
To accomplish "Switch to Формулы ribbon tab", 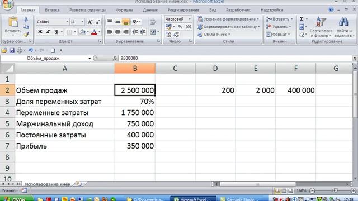I will tap(124, 10).
